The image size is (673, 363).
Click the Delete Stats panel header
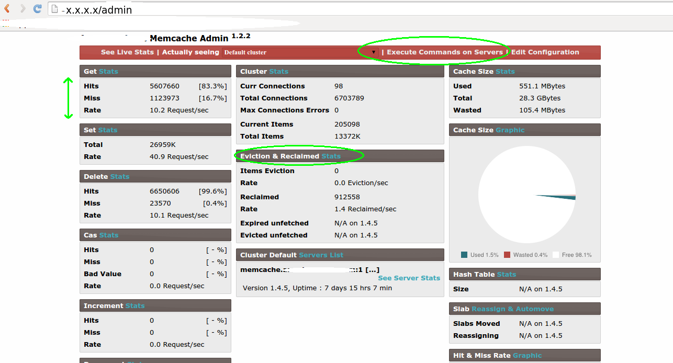155,176
